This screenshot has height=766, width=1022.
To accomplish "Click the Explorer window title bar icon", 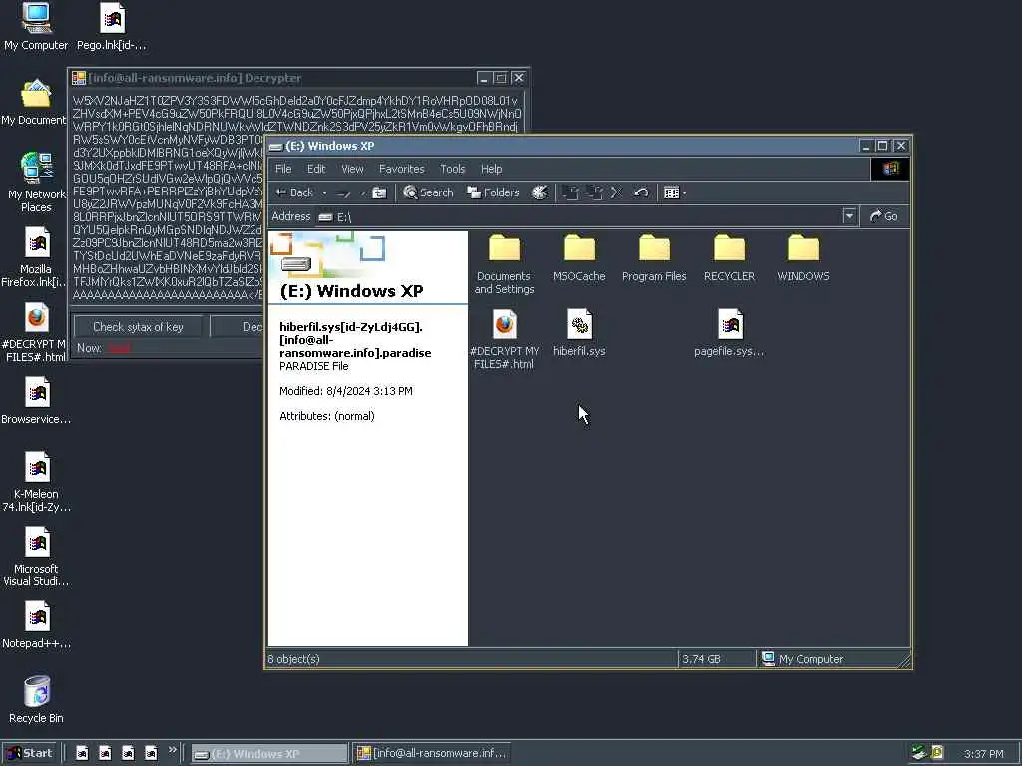I will click(275, 146).
